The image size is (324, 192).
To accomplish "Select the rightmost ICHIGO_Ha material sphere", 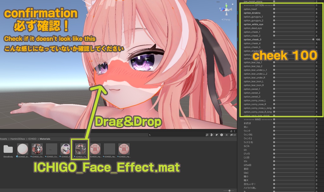I will [x=124, y=149].
